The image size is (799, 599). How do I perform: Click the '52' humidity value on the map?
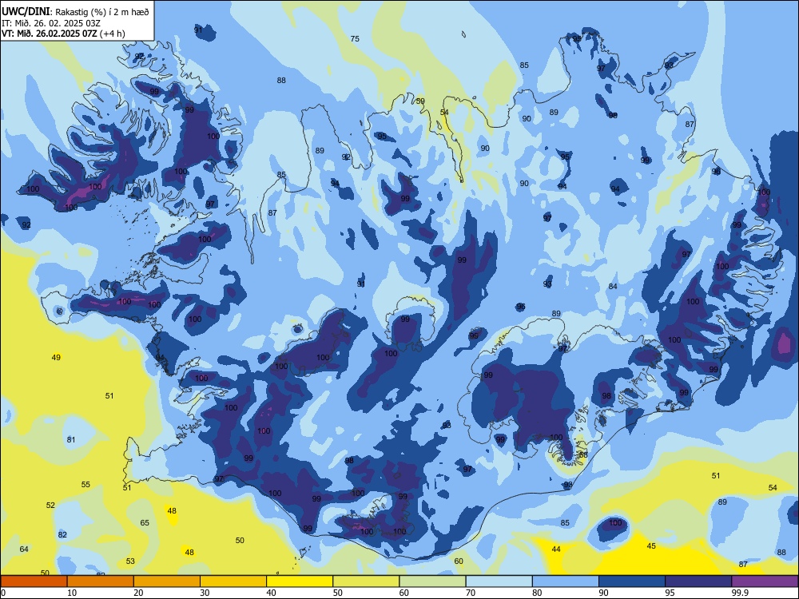(x=50, y=506)
